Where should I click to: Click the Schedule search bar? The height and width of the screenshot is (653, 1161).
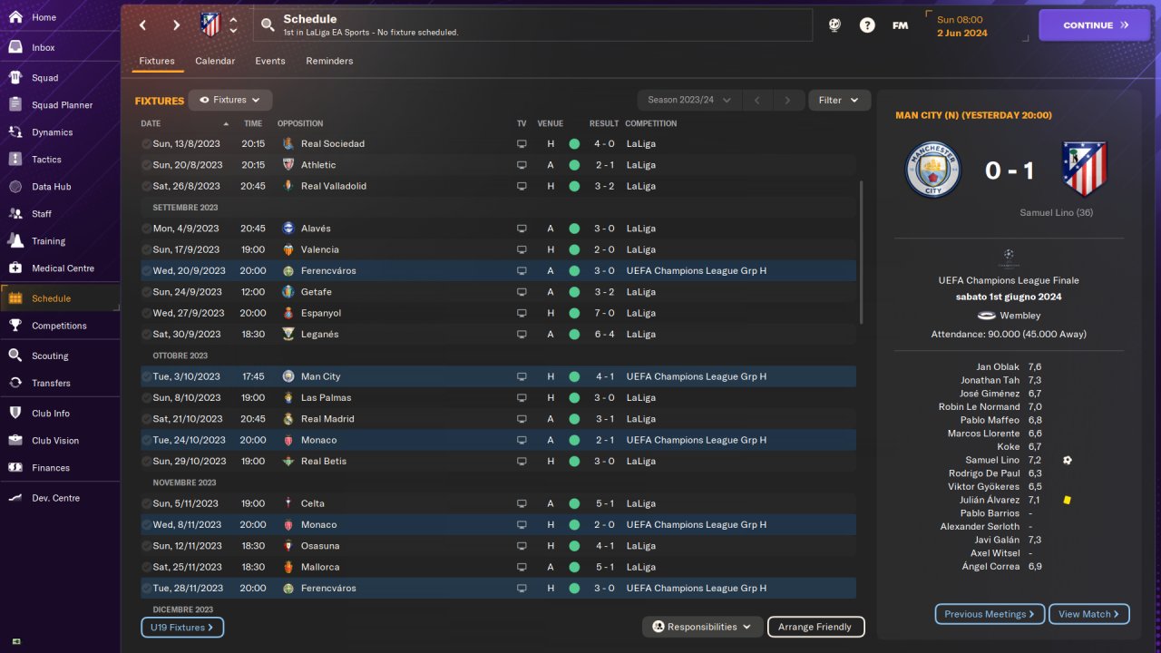click(532, 25)
